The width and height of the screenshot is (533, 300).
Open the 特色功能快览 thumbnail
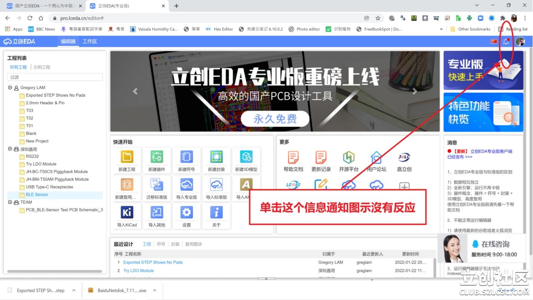coord(483,112)
